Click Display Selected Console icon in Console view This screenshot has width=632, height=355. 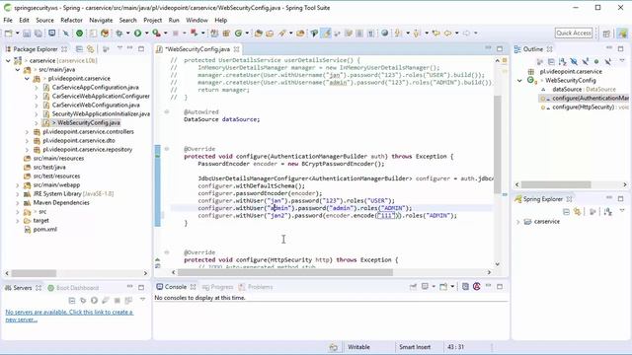(425, 287)
